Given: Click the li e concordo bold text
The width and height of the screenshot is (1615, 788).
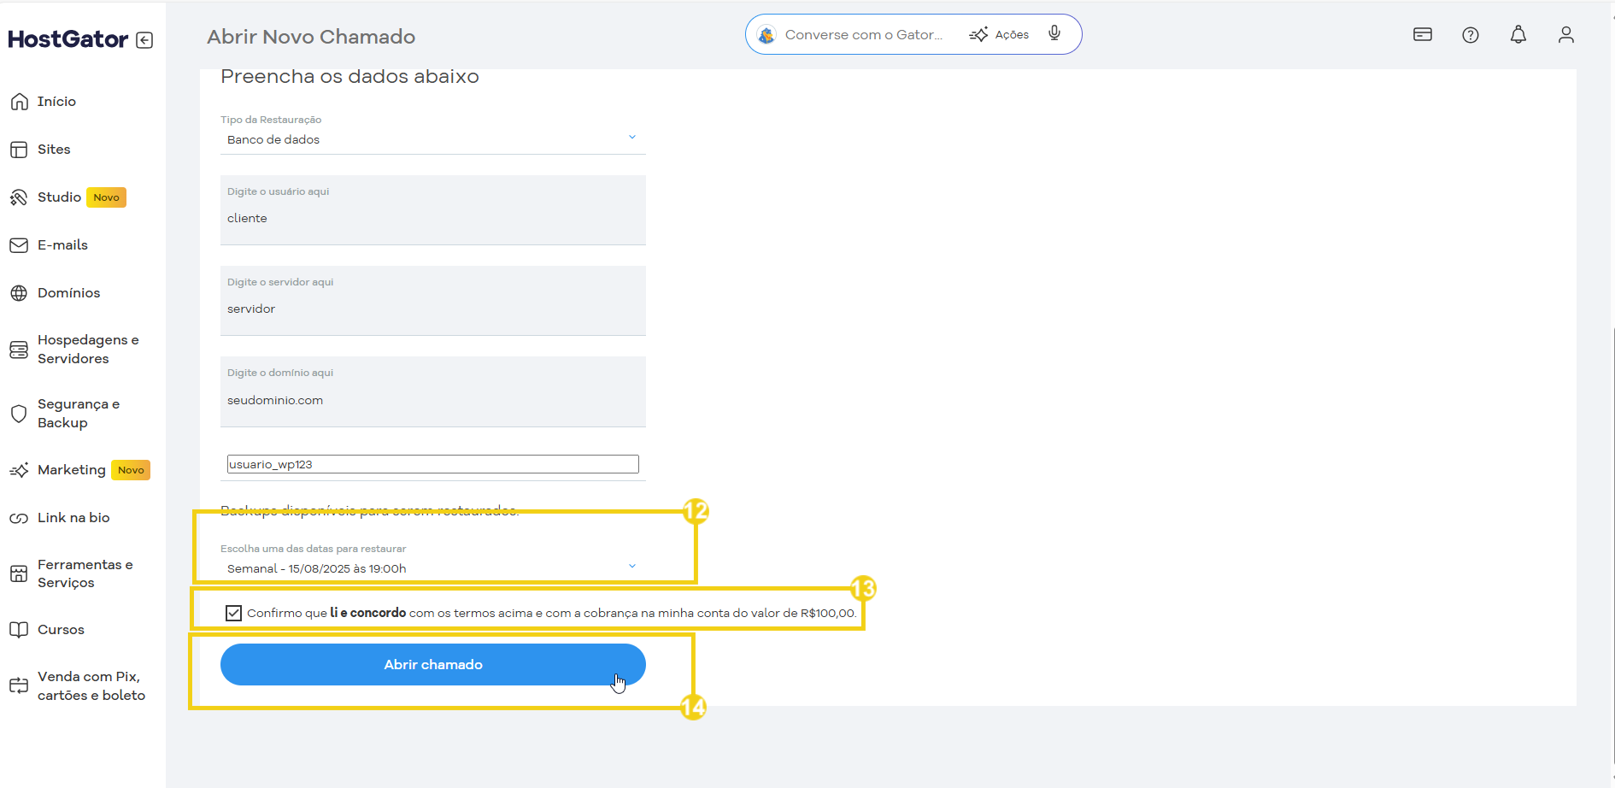Looking at the screenshot, I should tap(367, 613).
